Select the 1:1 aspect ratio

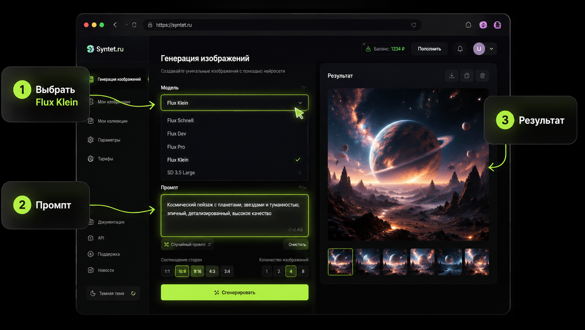[x=167, y=271]
